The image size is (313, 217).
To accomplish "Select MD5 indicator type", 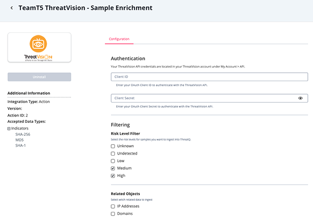I will tap(20, 140).
